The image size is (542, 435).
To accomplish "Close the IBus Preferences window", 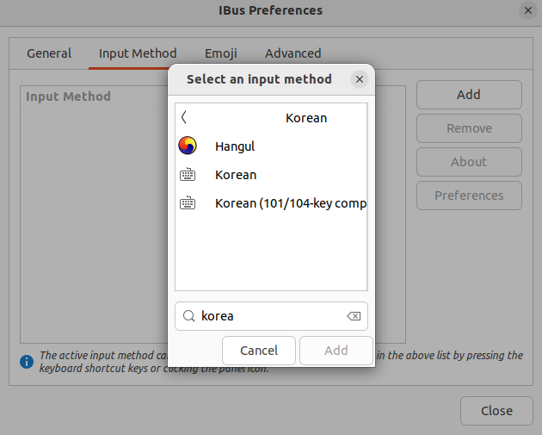I will (x=528, y=10).
